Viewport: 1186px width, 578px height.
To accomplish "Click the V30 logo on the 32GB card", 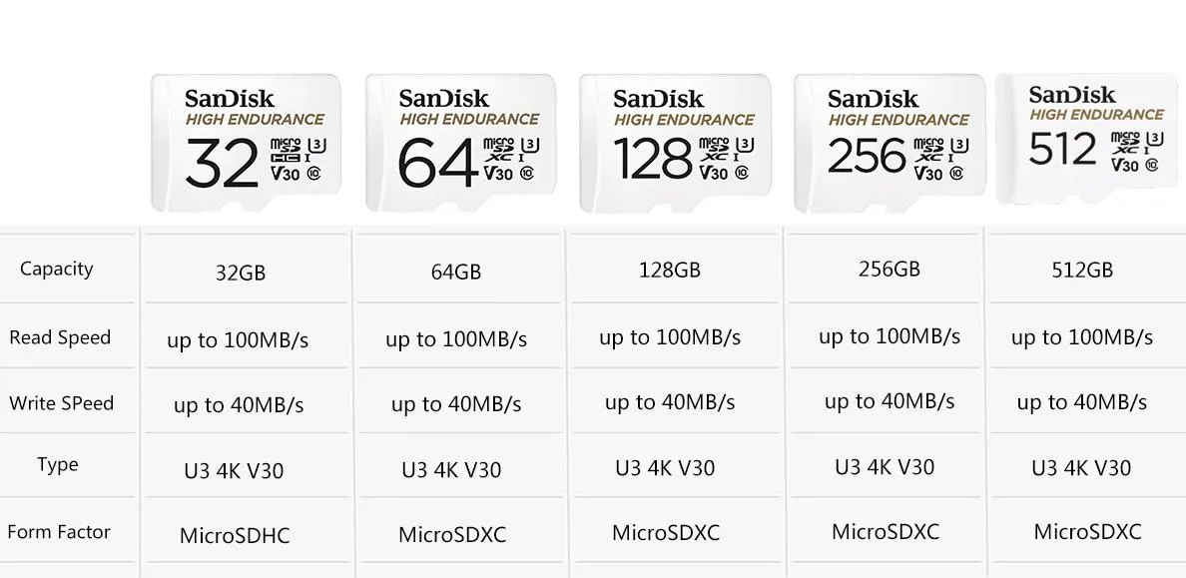I will 286,174.
